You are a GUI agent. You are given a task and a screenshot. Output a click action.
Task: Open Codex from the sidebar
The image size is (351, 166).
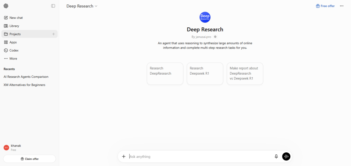click(x=29, y=51)
